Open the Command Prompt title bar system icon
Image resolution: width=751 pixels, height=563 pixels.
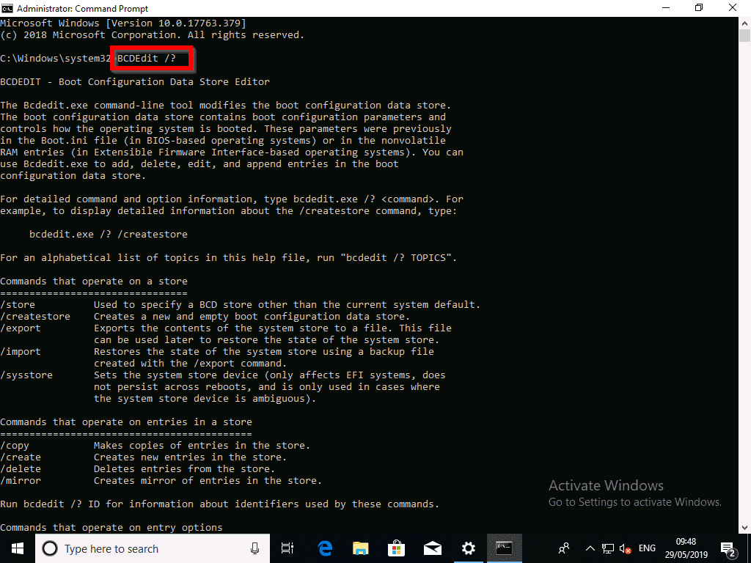point(7,8)
